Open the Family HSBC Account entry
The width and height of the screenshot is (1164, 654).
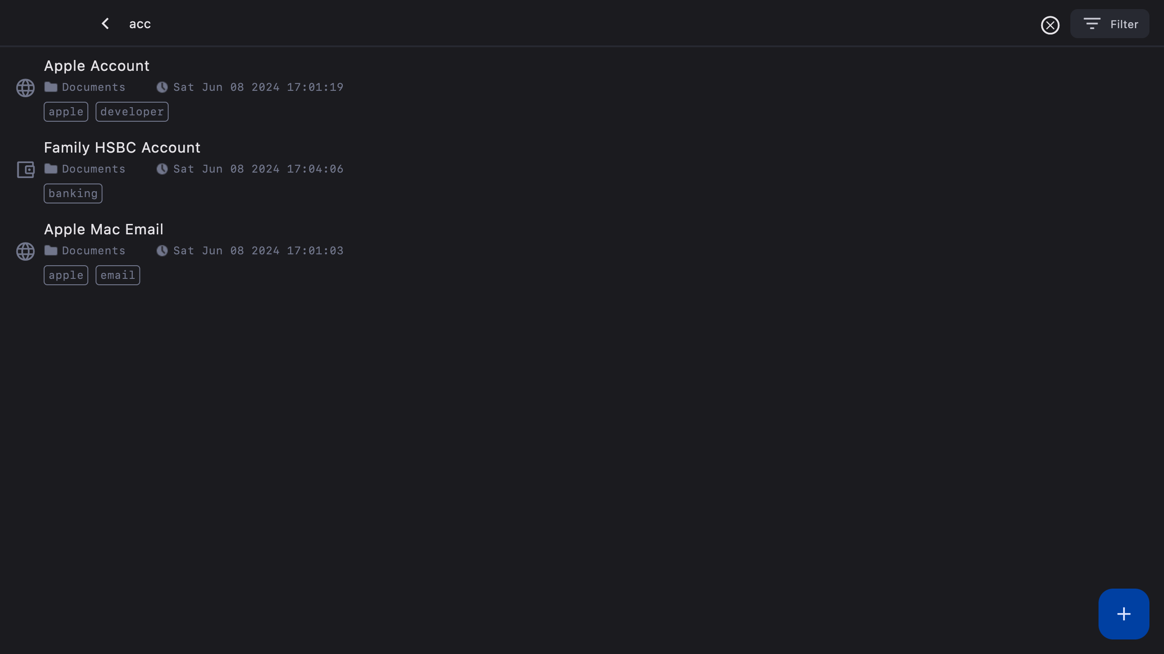pos(122,148)
